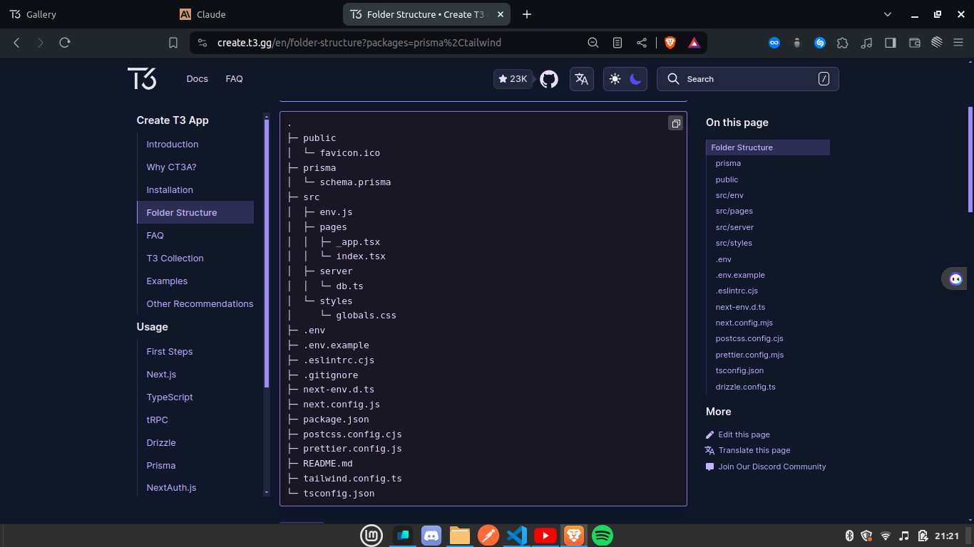Click the floating Discord chat widget
The height and width of the screenshot is (547, 974).
pos(956,278)
